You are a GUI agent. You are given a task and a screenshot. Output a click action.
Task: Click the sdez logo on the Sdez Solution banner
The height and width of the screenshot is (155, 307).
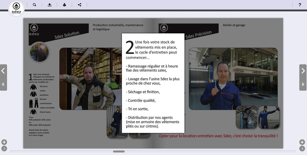[x=34, y=30]
